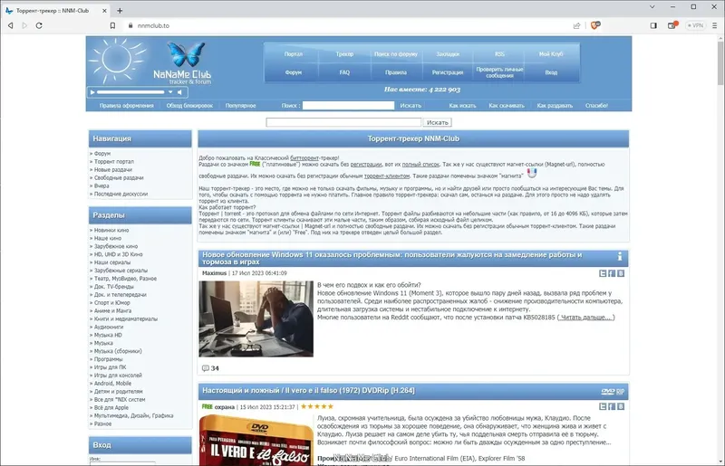This screenshot has width=725, height=466.
Task: Click the Вход login menu item
Action: tap(551, 72)
